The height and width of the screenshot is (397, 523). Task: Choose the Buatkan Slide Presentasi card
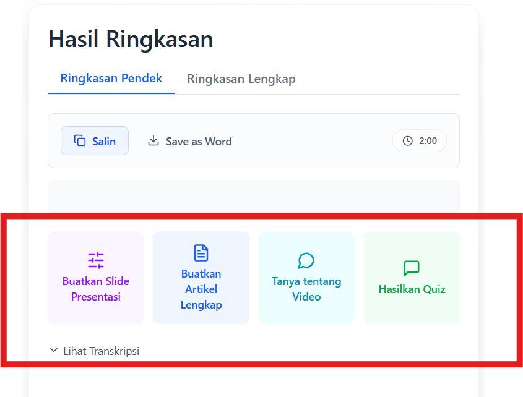coord(95,277)
